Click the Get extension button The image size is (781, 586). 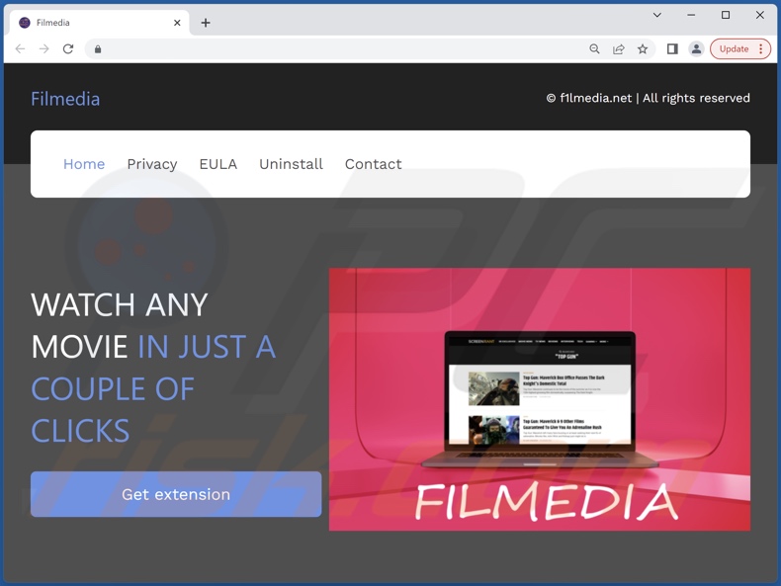point(176,494)
